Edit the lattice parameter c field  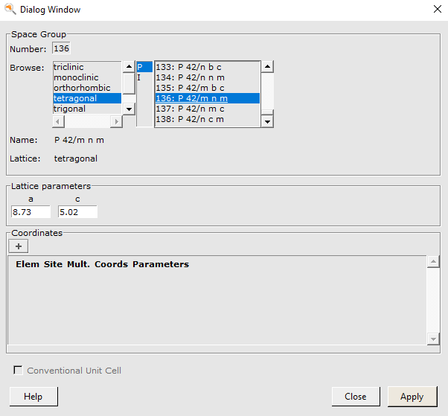pyautogui.click(x=77, y=212)
